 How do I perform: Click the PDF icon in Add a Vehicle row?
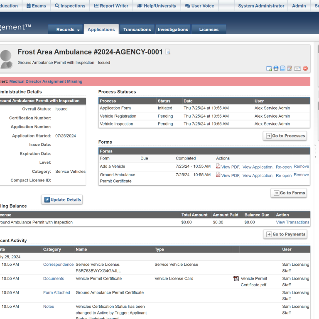(218, 166)
